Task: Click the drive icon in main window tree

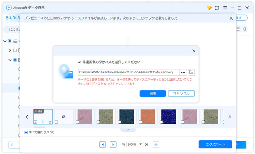Action: click(15, 41)
